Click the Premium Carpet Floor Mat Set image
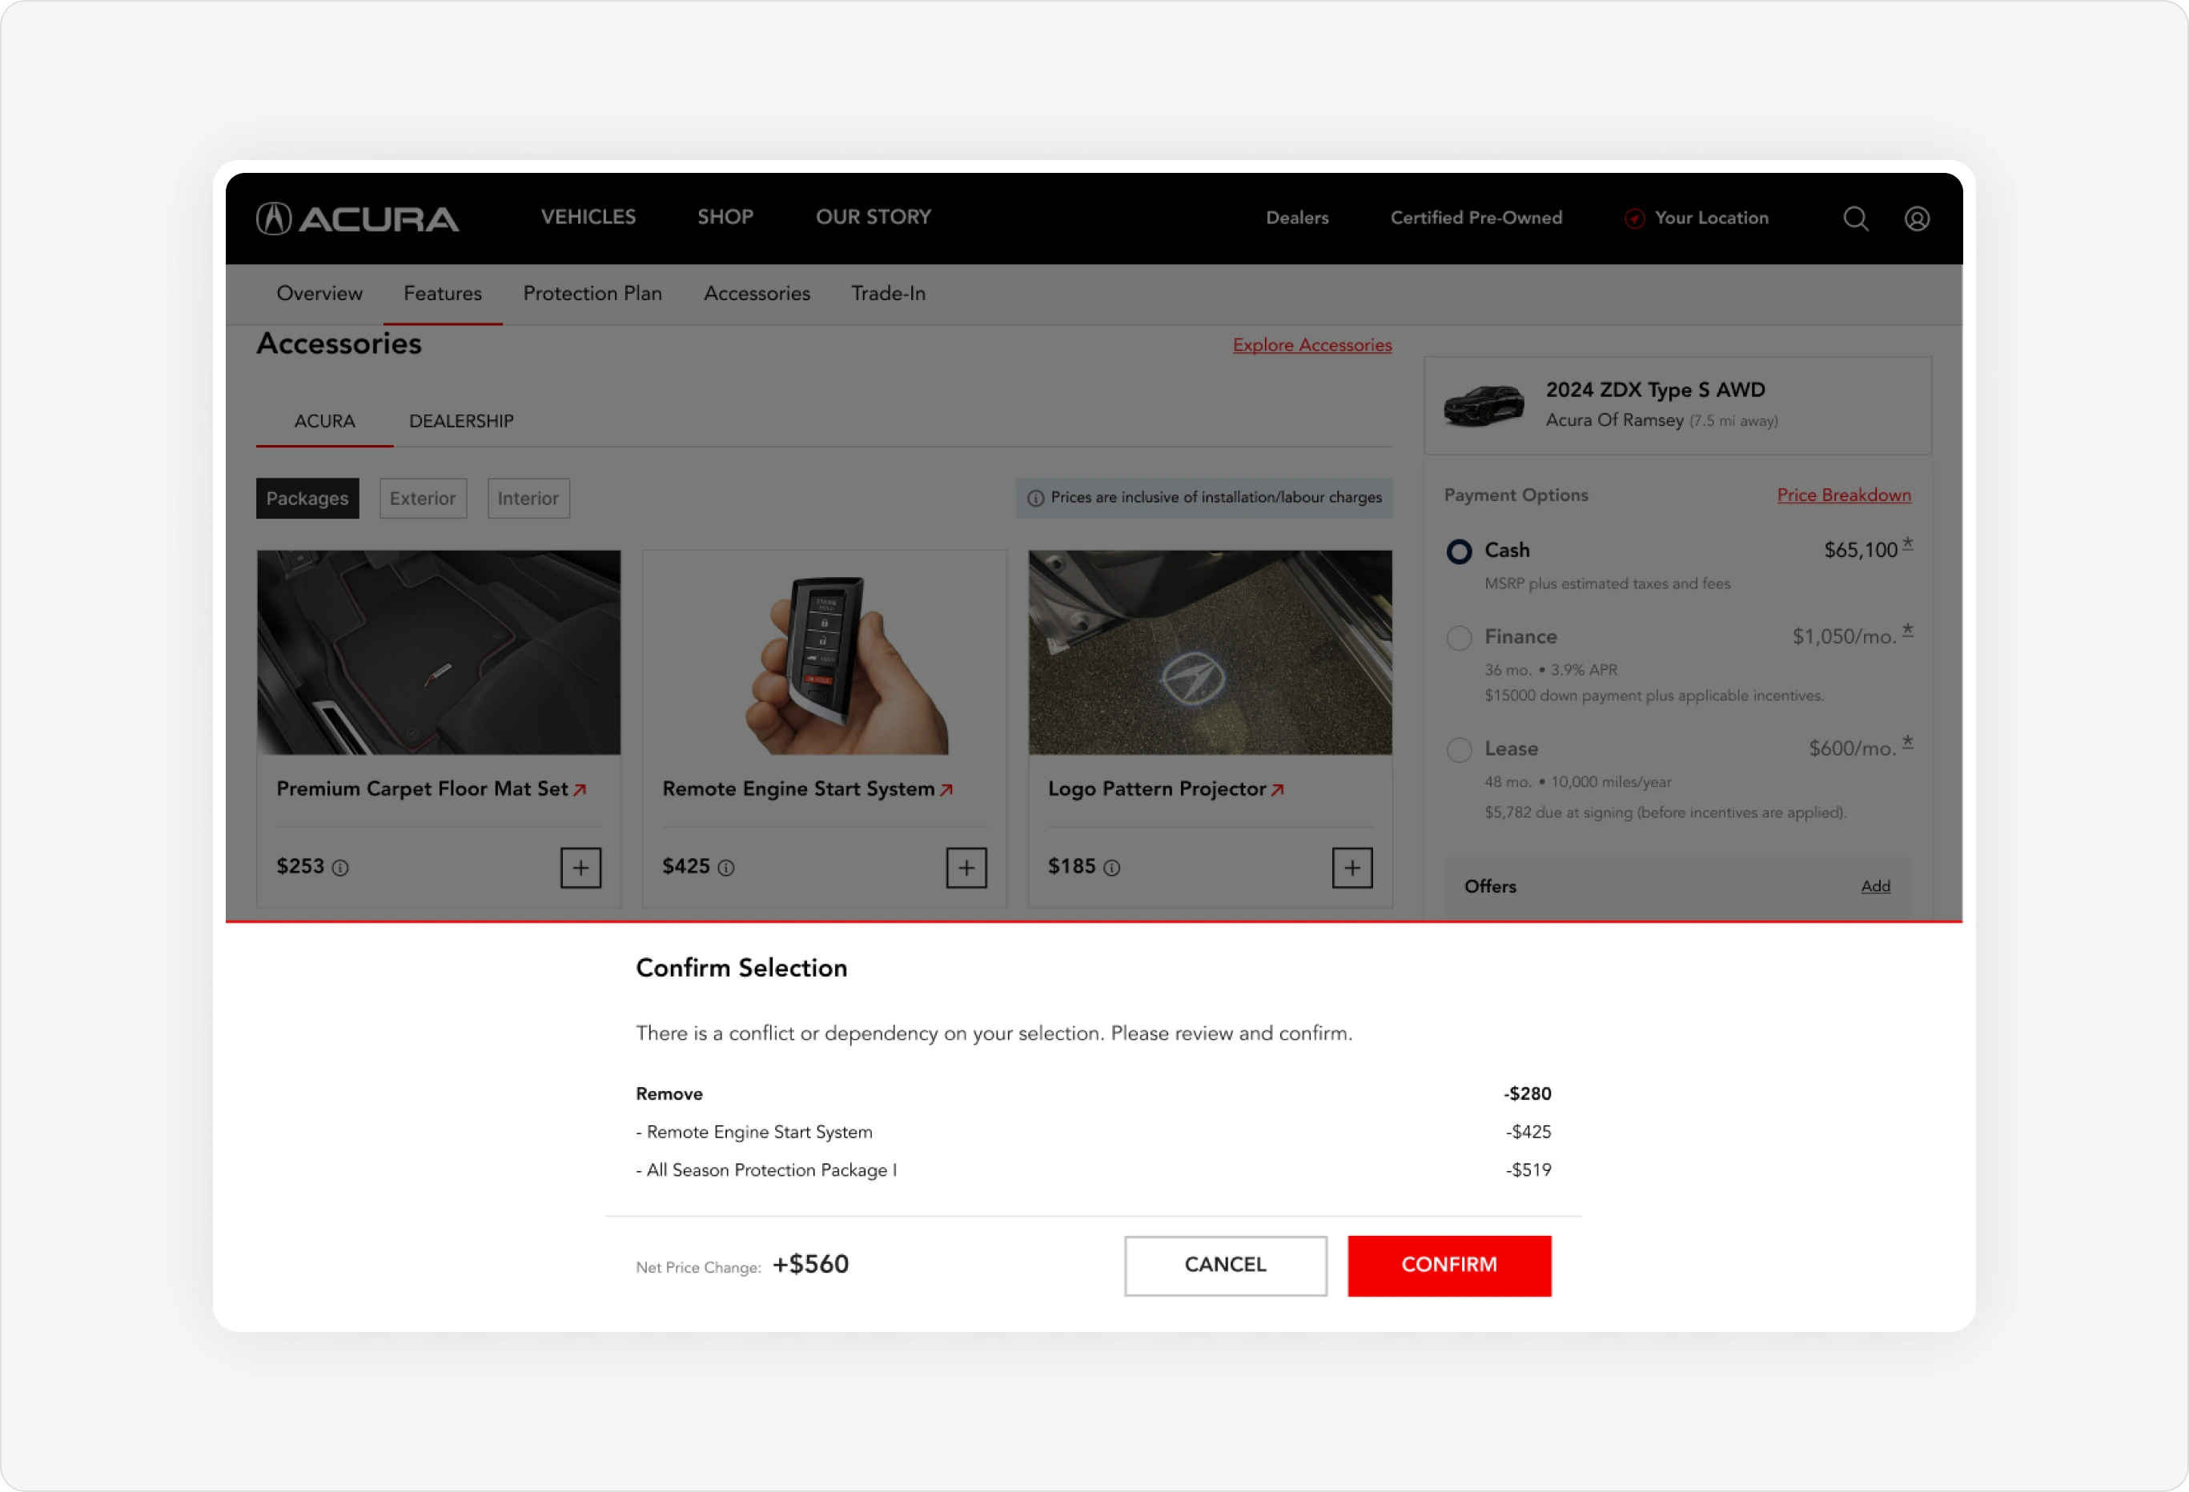The image size is (2189, 1492). pyautogui.click(x=439, y=653)
